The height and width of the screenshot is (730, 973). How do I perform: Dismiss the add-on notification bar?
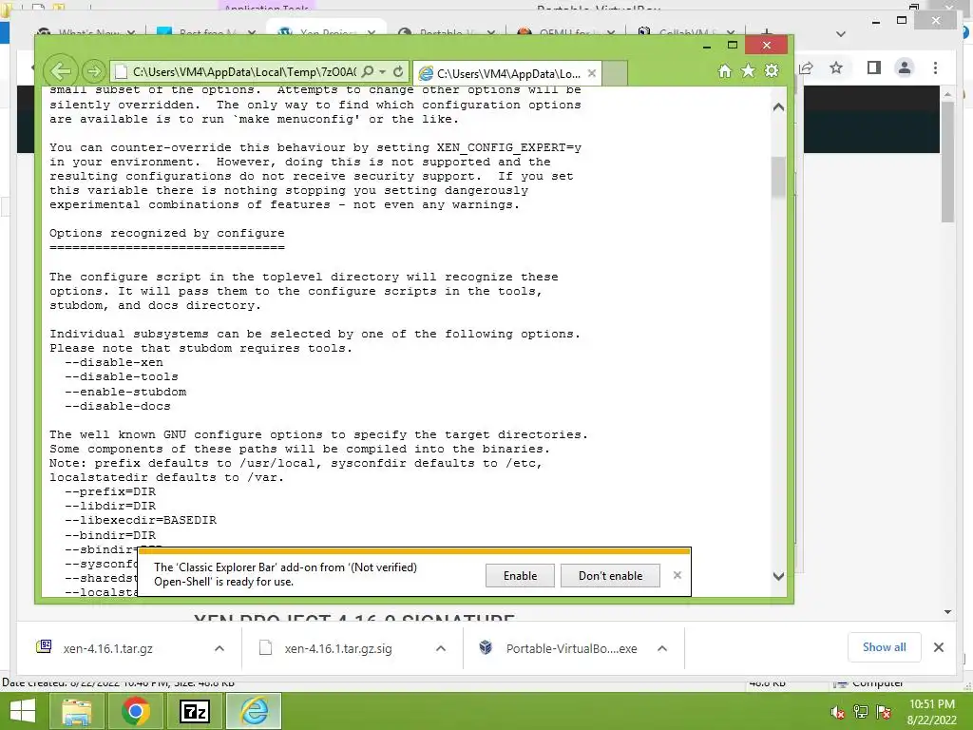tap(677, 575)
